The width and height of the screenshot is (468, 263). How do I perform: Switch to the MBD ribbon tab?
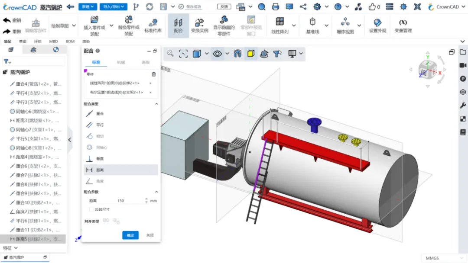53,42
